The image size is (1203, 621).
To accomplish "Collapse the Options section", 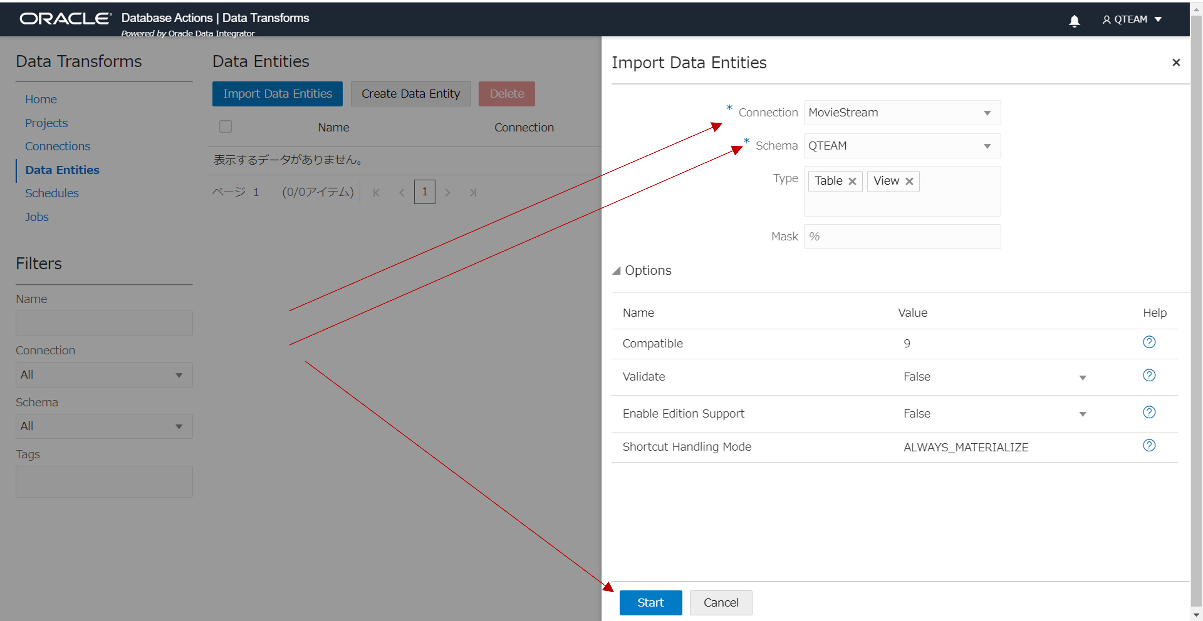I will pos(617,271).
